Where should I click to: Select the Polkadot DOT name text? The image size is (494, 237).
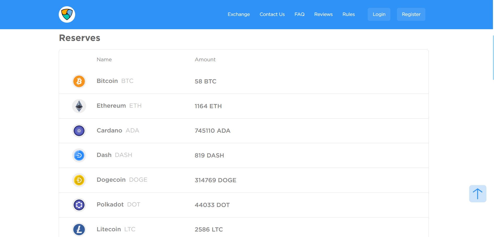118,204
